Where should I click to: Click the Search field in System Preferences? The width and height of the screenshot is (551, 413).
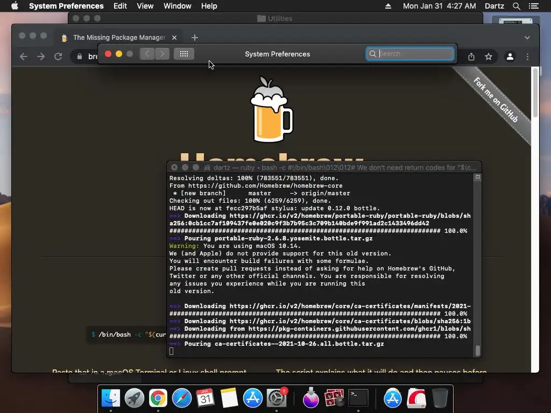[409, 54]
